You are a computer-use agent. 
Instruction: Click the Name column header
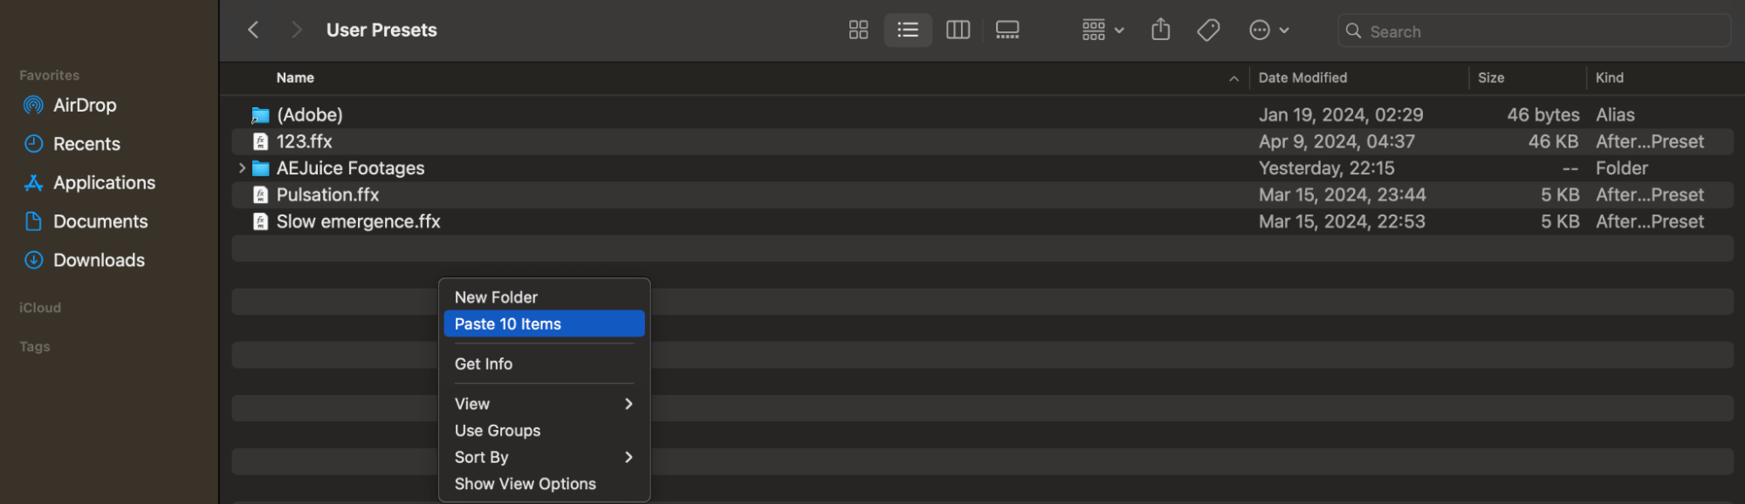296,78
